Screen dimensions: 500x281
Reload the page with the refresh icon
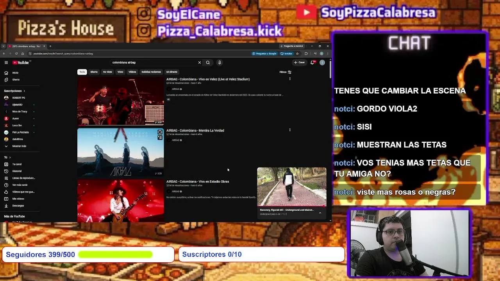click(16, 53)
